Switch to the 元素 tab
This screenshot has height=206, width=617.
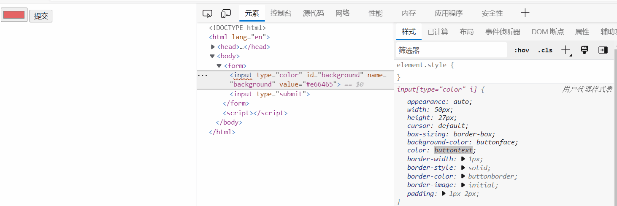(252, 13)
